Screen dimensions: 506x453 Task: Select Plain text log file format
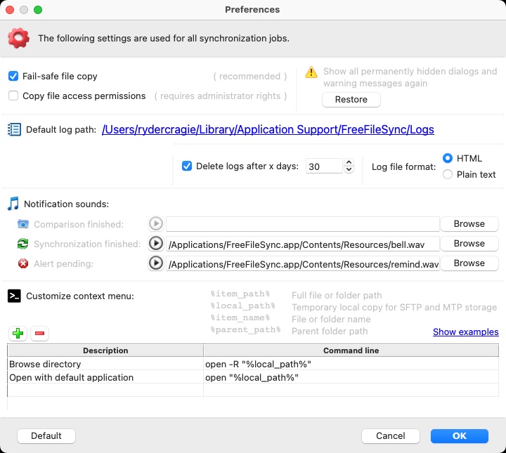click(448, 174)
